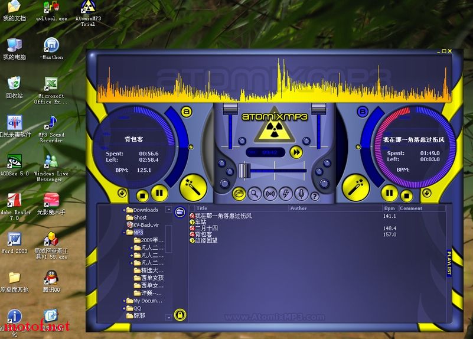Pause playback on deck A
The image size is (473, 339).
(x=159, y=193)
